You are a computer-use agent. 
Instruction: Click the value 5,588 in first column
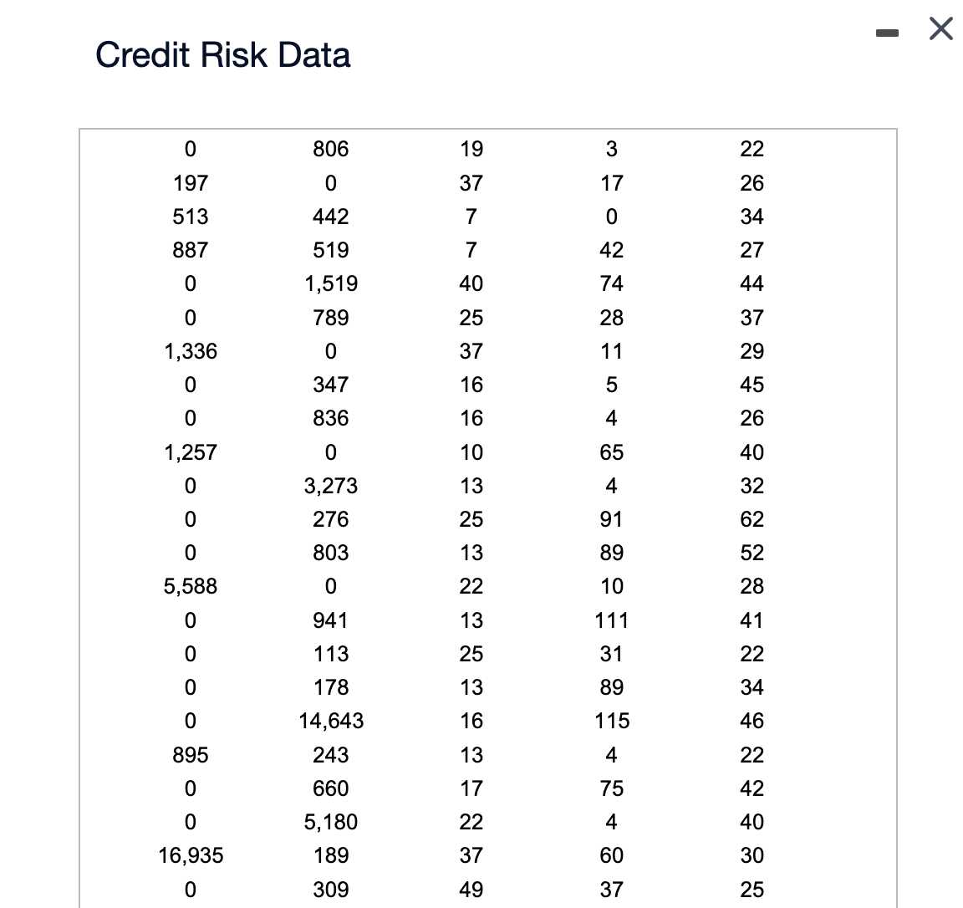pyautogui.click(x=190, y=586)
